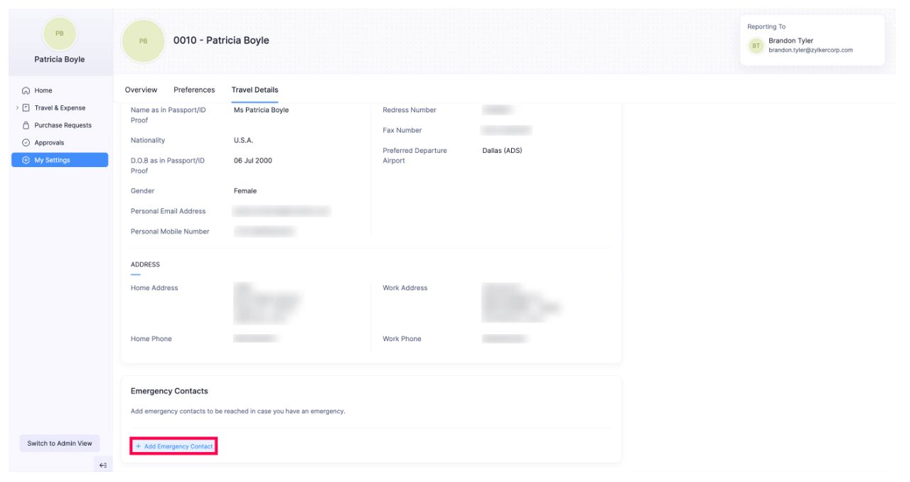
Task: Expand the Travel & Expense chevron
Action: pos(17,108)
